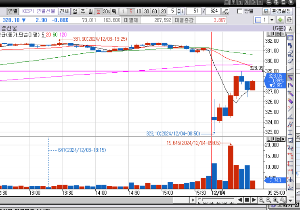
Task: Click the save chart disk icon
Action: 266,11
